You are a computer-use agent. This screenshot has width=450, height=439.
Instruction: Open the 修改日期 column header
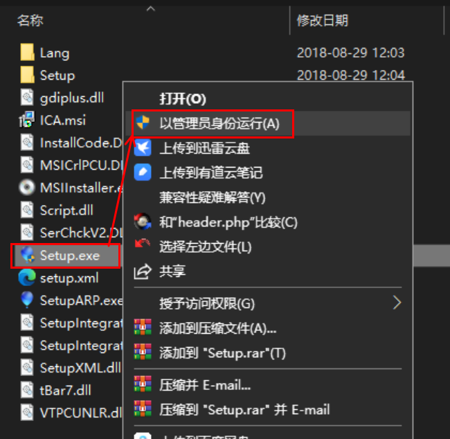tap(323, 21)
